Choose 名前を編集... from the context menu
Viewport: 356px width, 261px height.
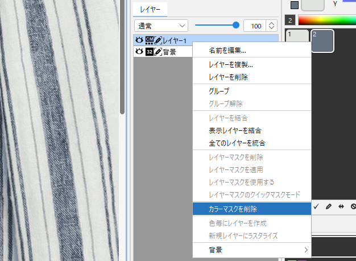tap(252, 51)
